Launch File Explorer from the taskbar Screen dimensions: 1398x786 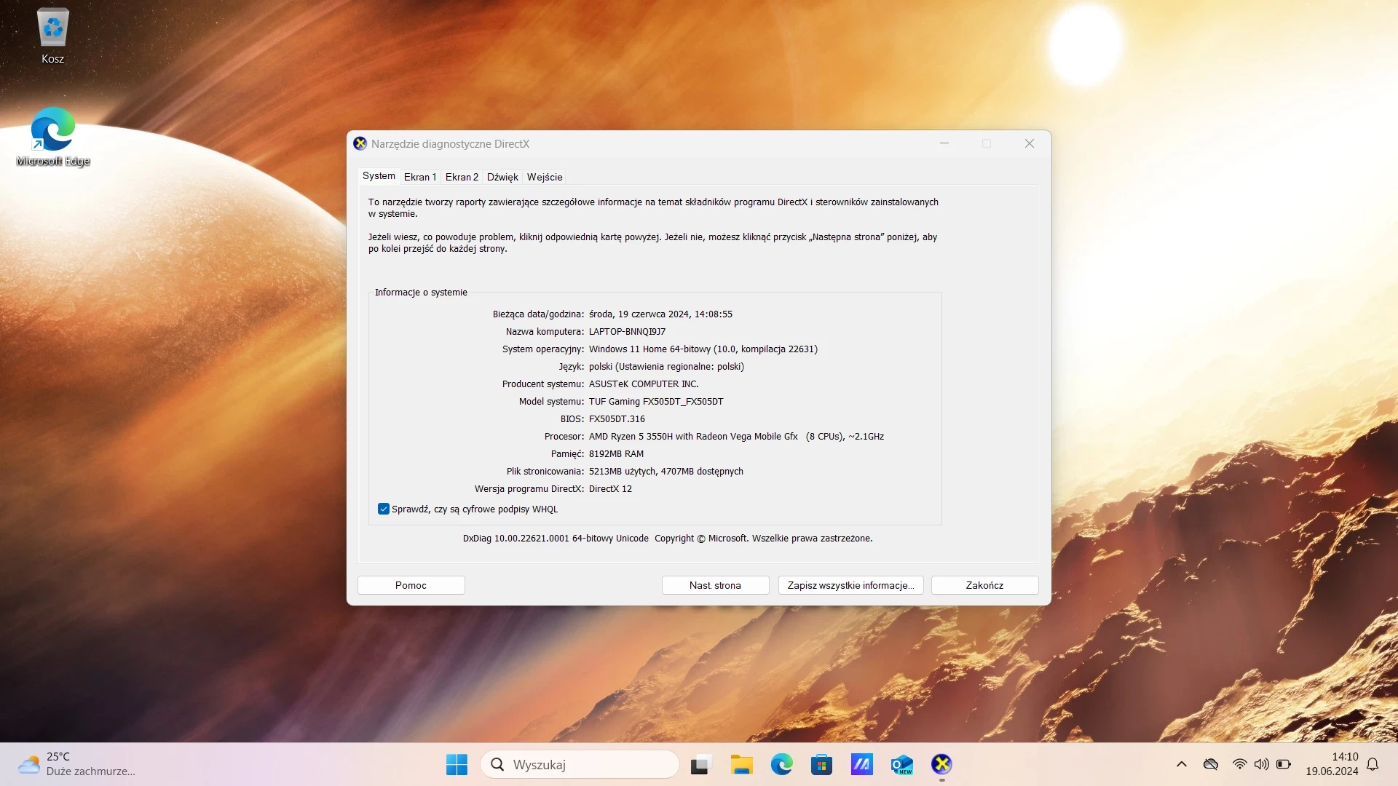pyautogui.click(x=741, y=764)
